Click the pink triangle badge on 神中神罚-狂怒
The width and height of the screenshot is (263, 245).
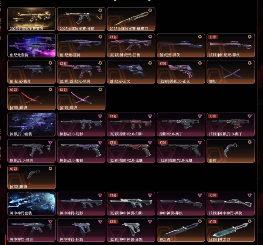(100, 222)
